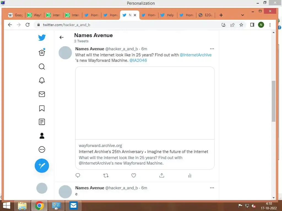Screen dimensions: 282x211
Task: Open Chrome profile N avatar
Action: click(x=261, y=25)
